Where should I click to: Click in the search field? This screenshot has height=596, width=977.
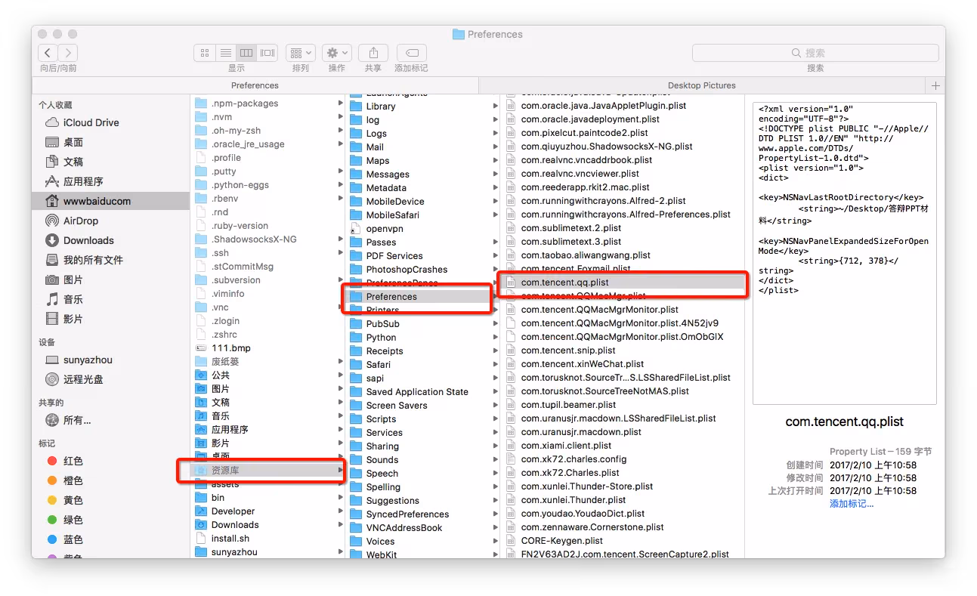[x=815, y=53]
